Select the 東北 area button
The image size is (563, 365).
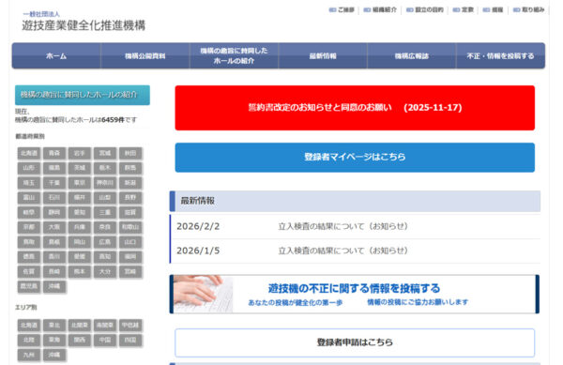click(x=54, y=326)
